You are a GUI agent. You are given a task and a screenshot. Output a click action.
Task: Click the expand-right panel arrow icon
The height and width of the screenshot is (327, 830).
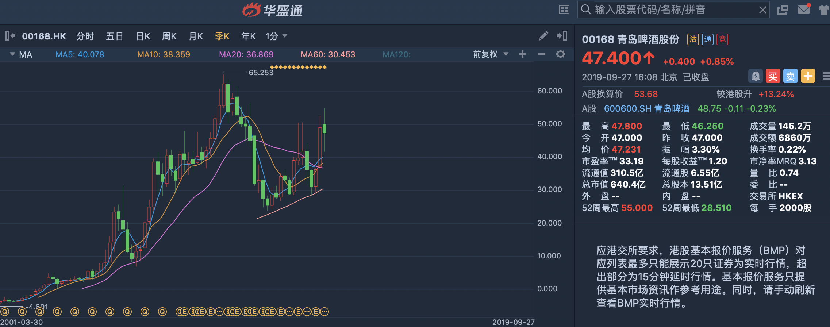click(x=562, y=36)
